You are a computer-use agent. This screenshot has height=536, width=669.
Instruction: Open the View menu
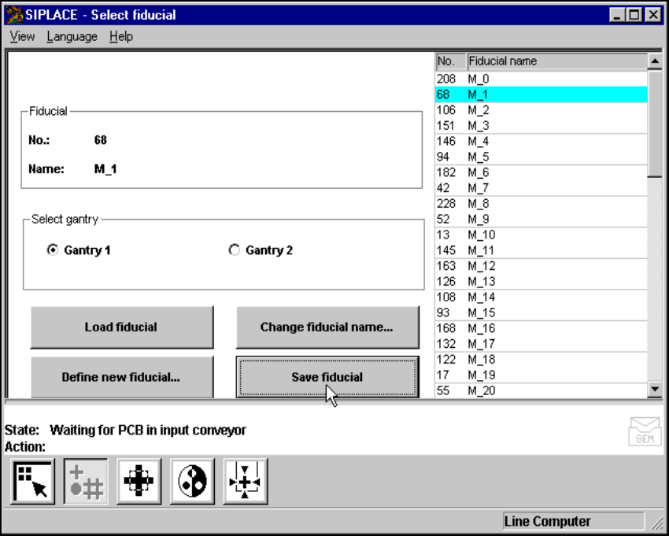(x=22, y=37)
